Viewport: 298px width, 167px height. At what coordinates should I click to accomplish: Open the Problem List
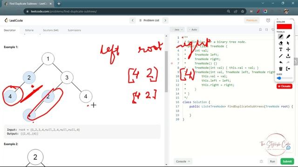149,20
